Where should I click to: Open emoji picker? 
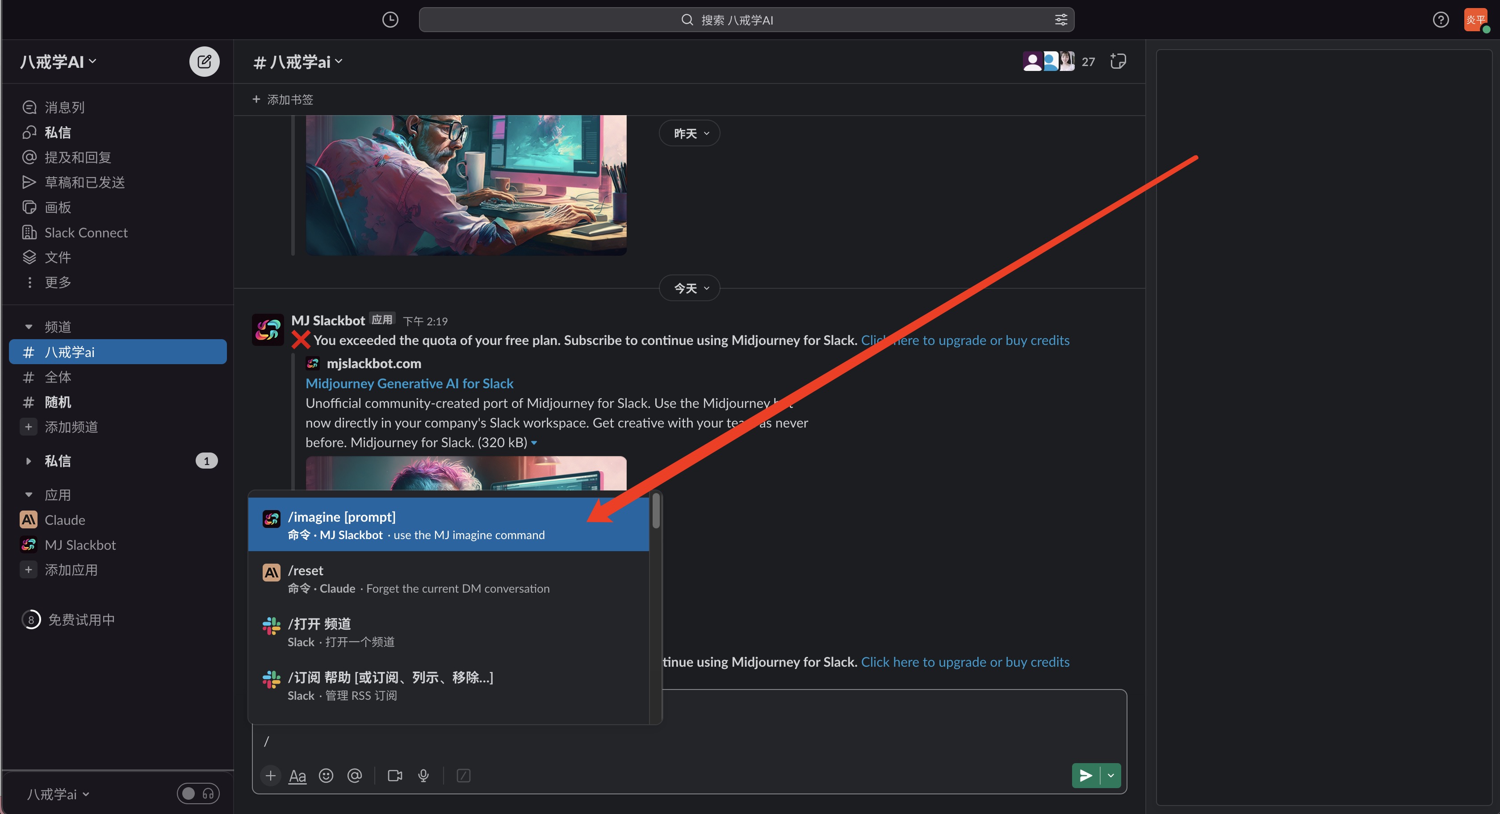click(326, 776)
